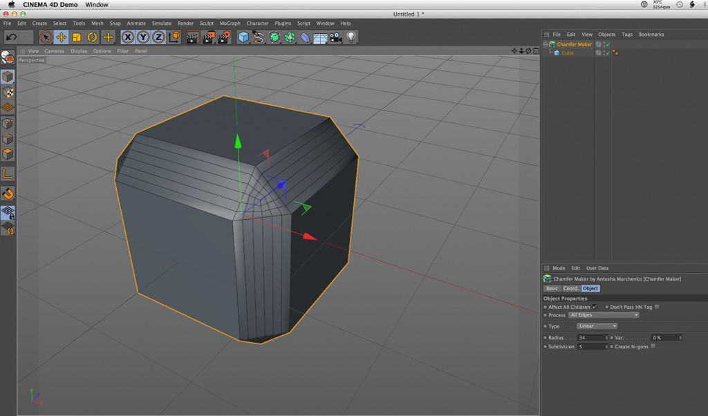Click the Radius value field
The image size is (708, 416).
pos(592,338)
